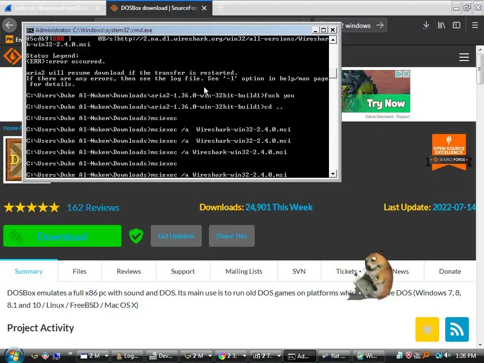484x363 pixels.
Task: Select the Files tab
Action: [x=79, y=271]
